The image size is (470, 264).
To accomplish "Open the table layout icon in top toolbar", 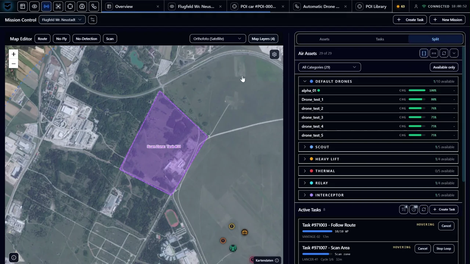I will click(x=22, y=6).
